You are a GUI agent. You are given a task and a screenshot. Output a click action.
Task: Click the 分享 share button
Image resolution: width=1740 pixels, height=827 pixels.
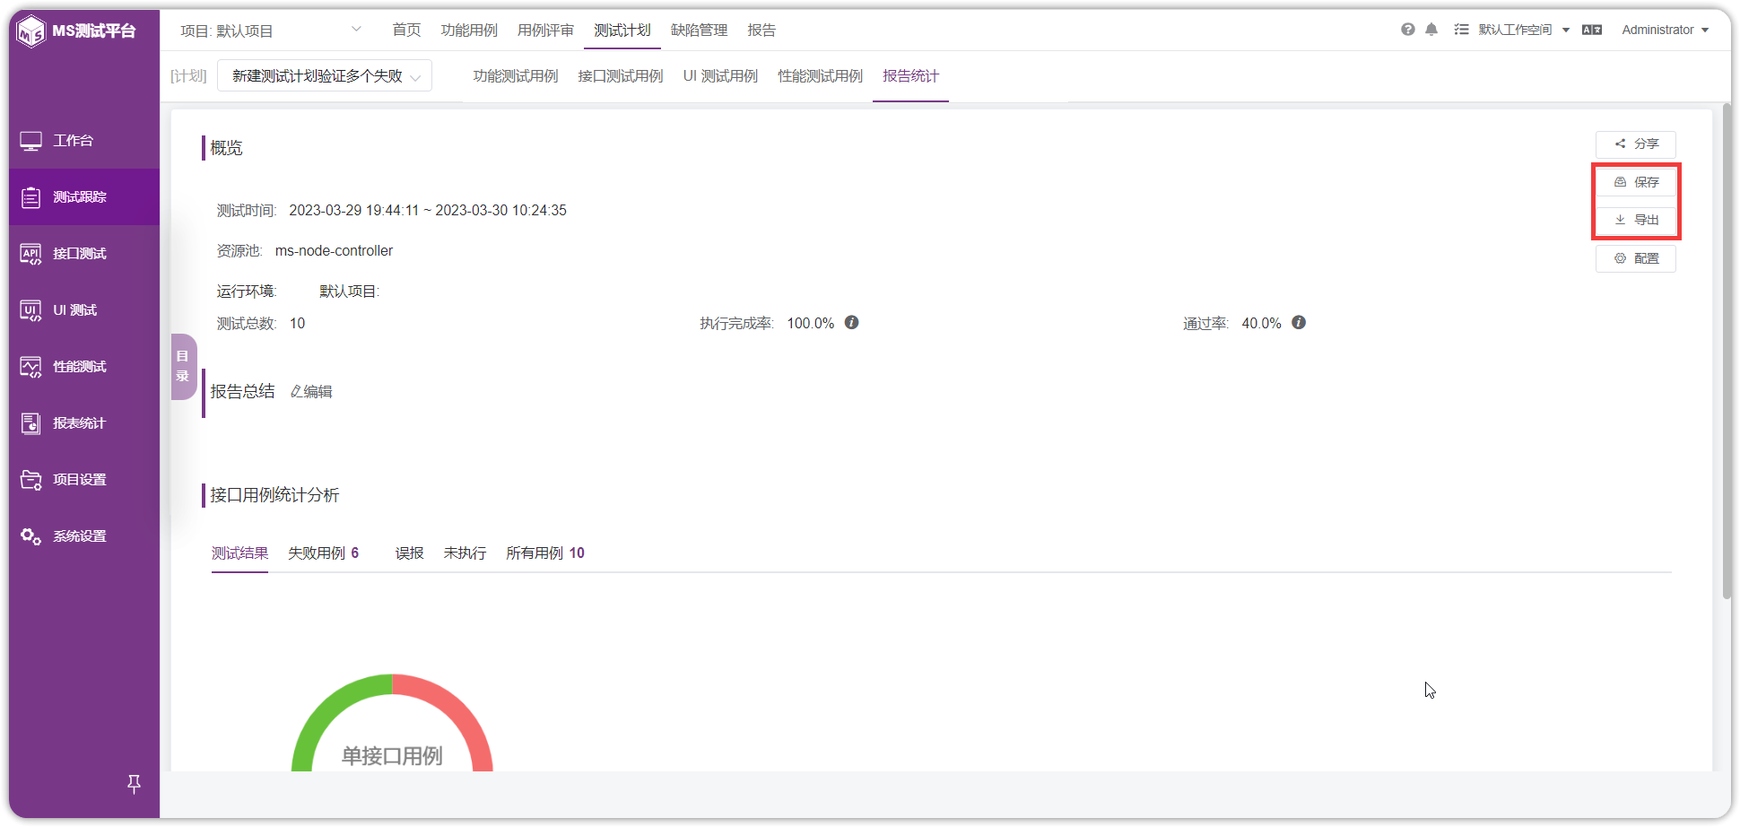tap(1636, 144)
